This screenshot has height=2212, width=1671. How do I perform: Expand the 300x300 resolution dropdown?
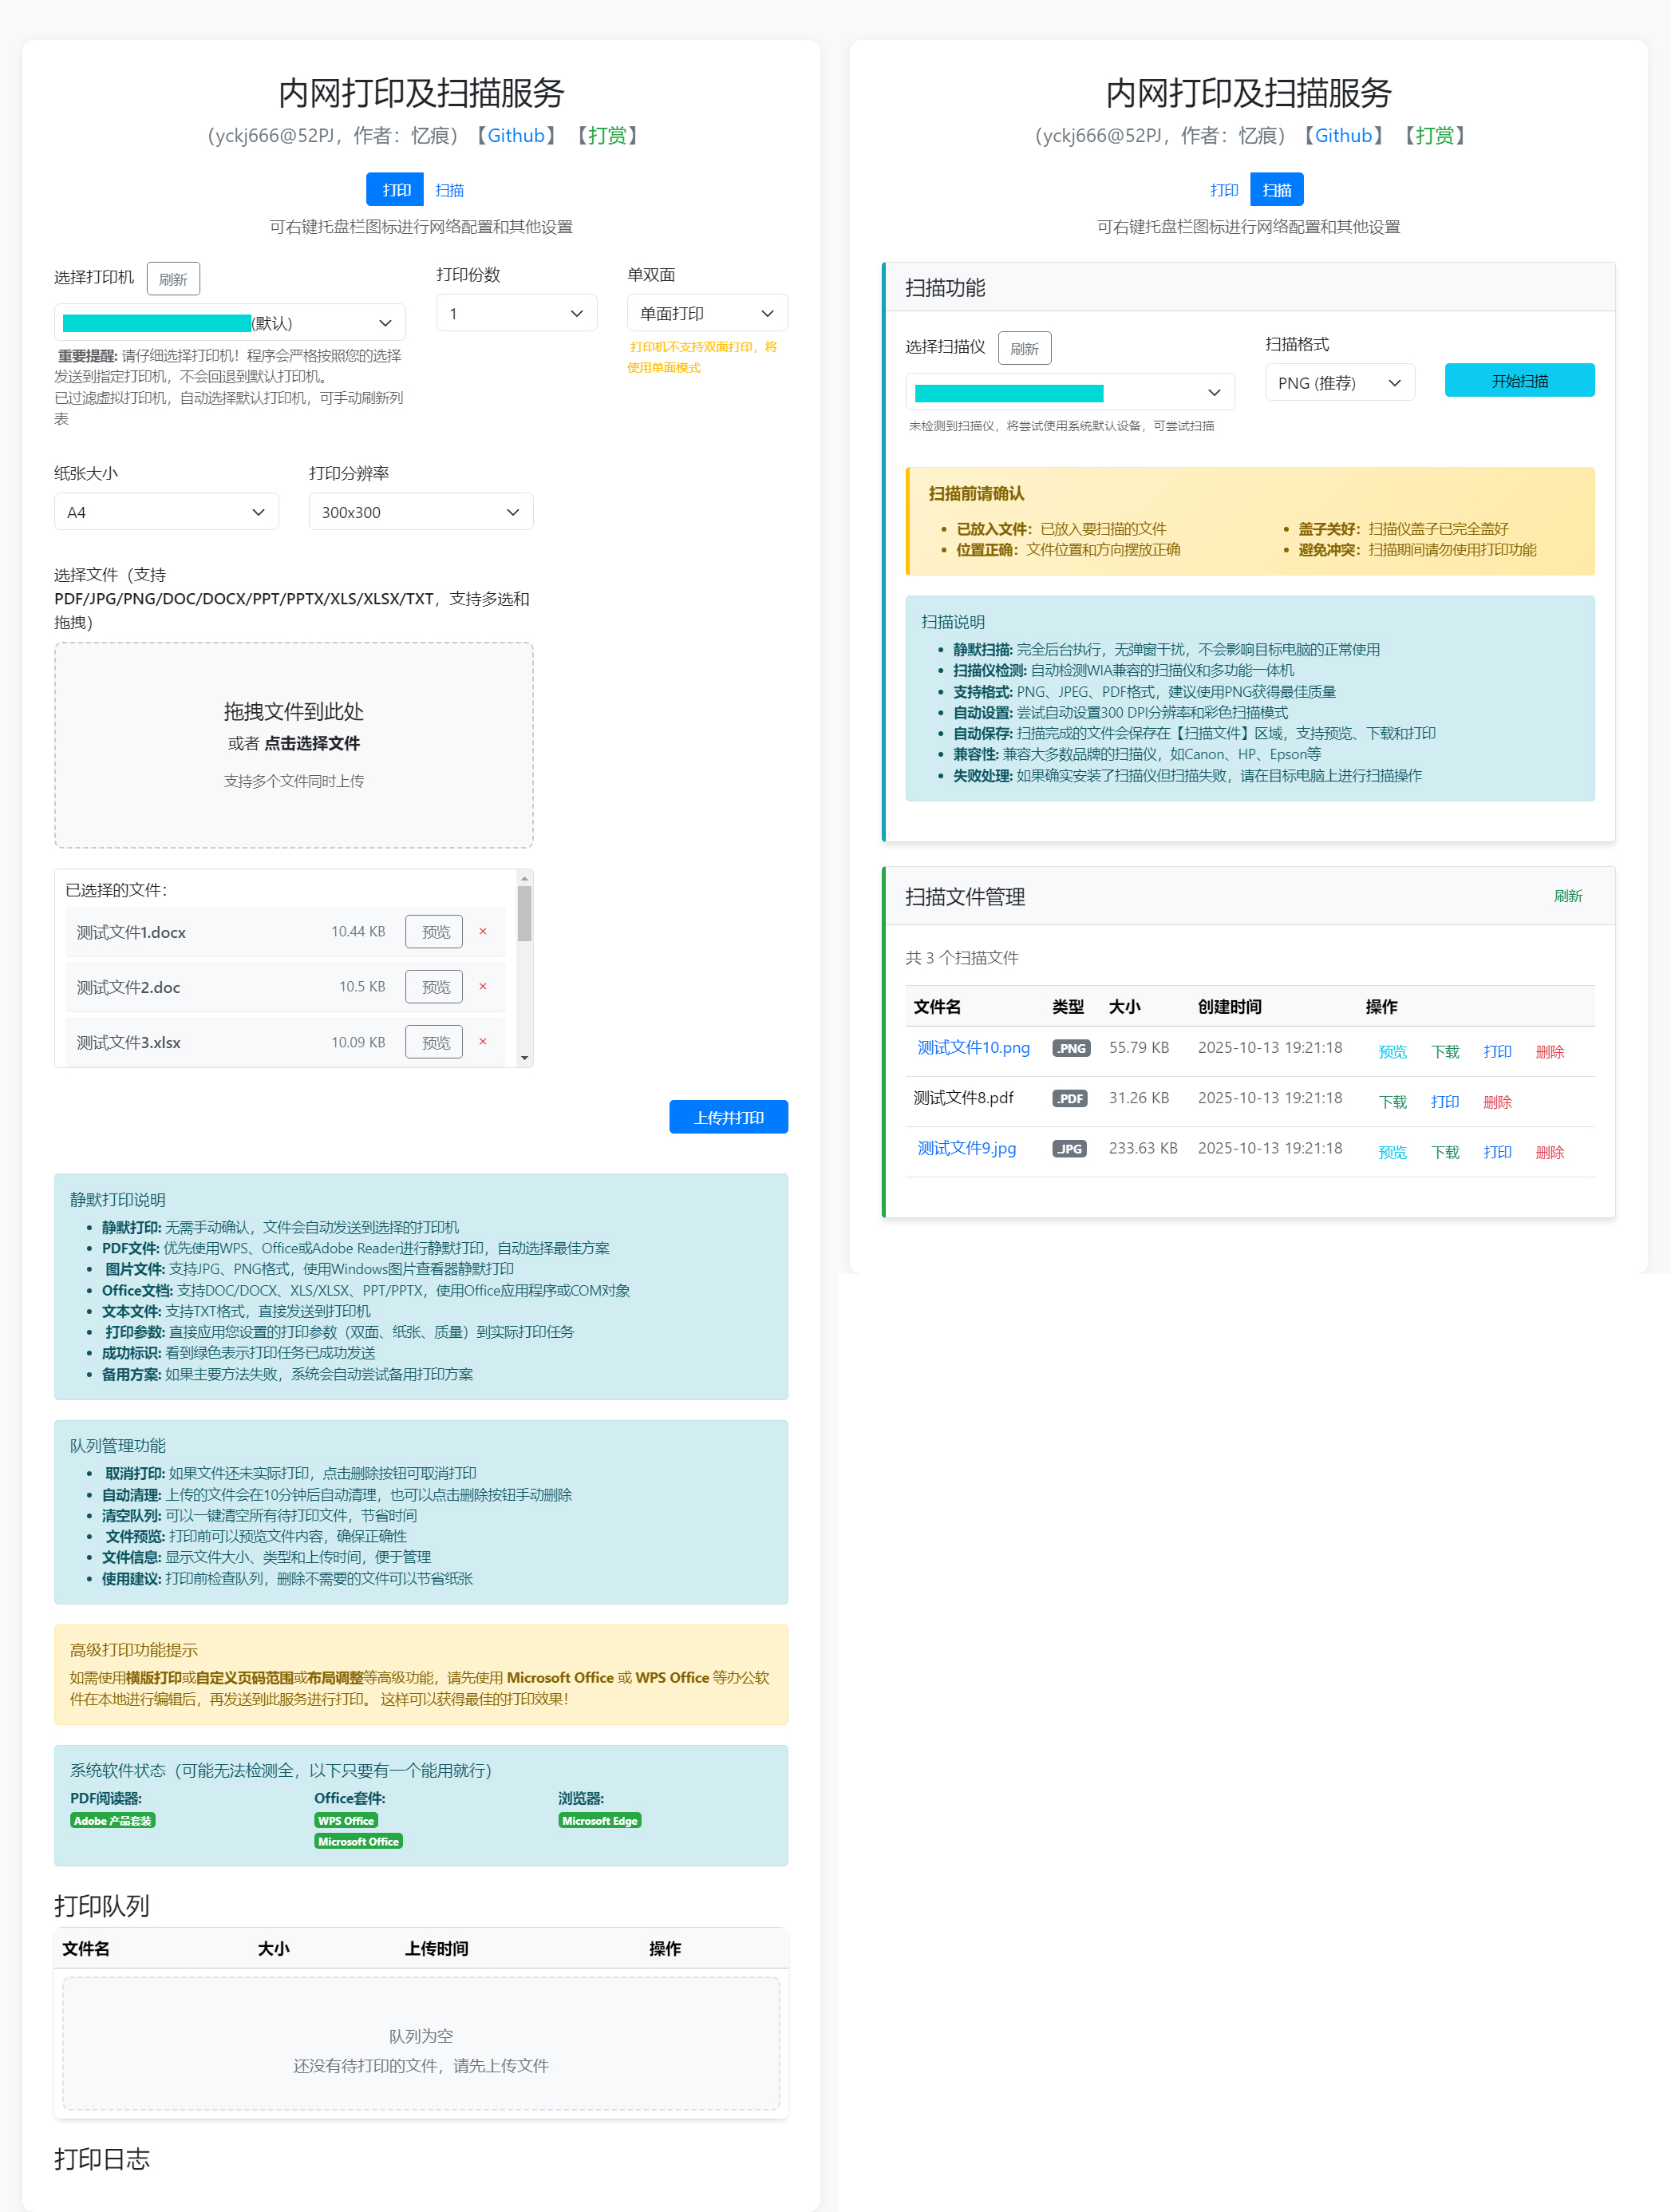point(420,512)
